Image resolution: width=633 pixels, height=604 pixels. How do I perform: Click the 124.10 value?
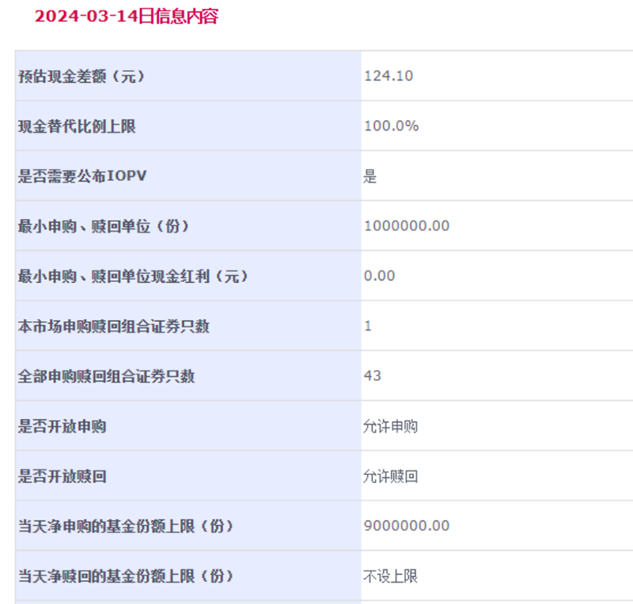[x=389, y=76]
